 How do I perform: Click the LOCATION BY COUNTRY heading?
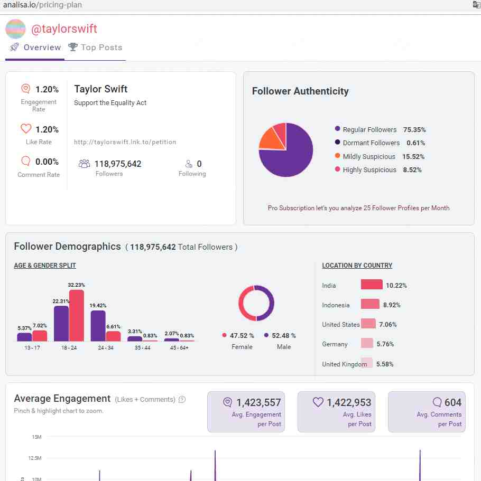(x=357, y=266)
